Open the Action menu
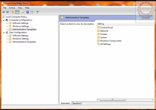Image resolution: width=156 pixels, height=110 pixels. tap(12, 8)
